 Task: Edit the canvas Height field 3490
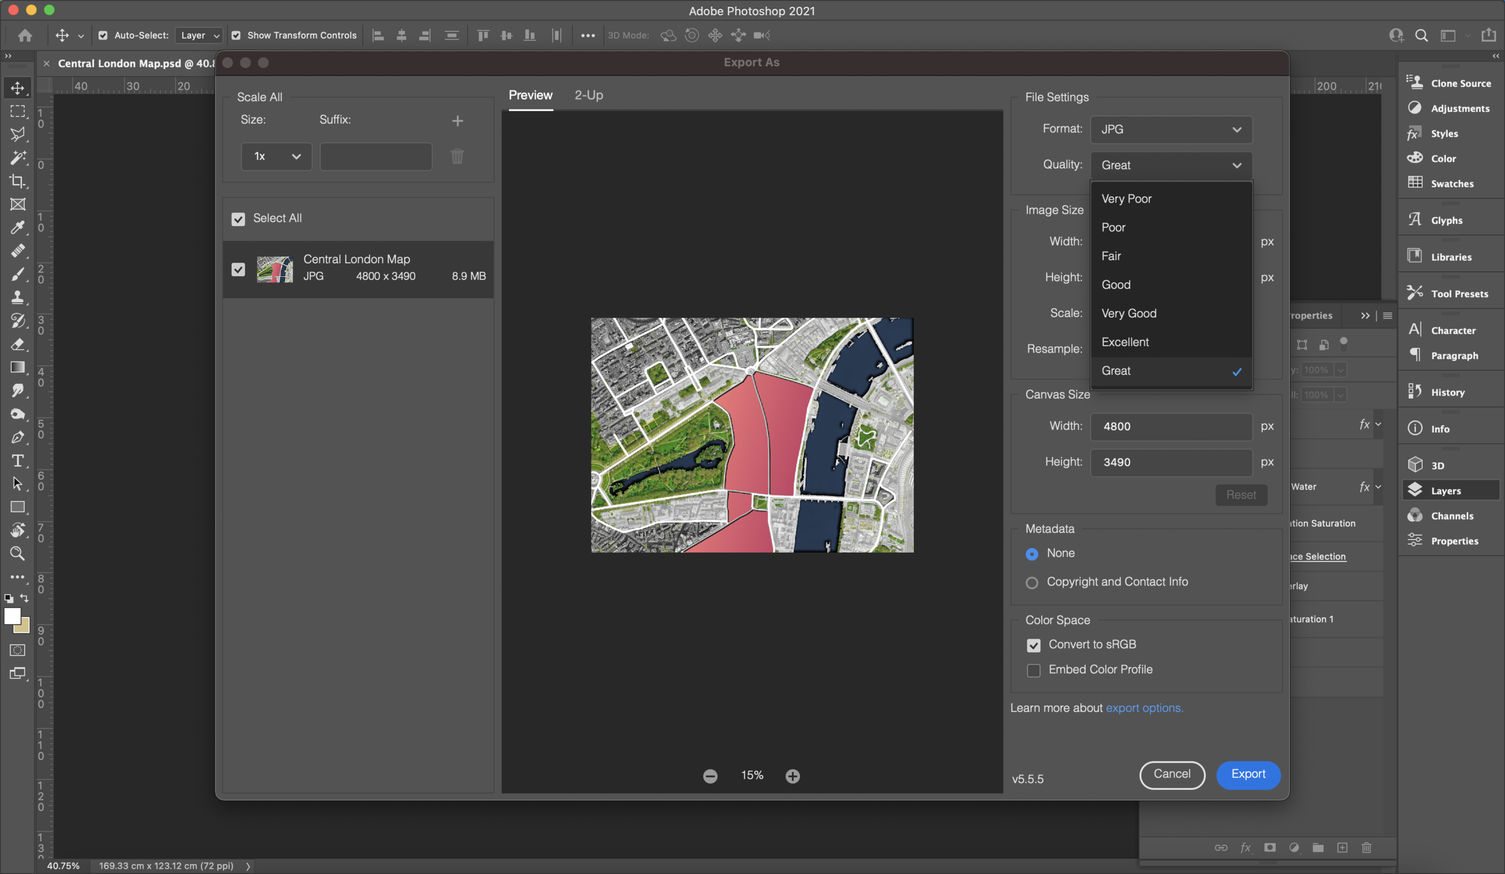click(x=1171, y=462)
